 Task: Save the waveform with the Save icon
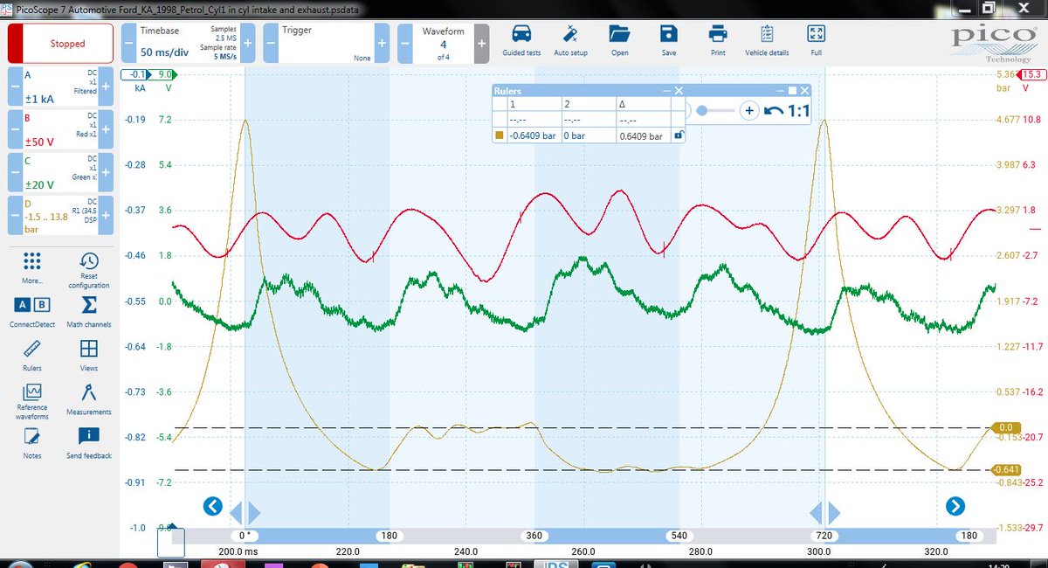click(x=668, y=35)
